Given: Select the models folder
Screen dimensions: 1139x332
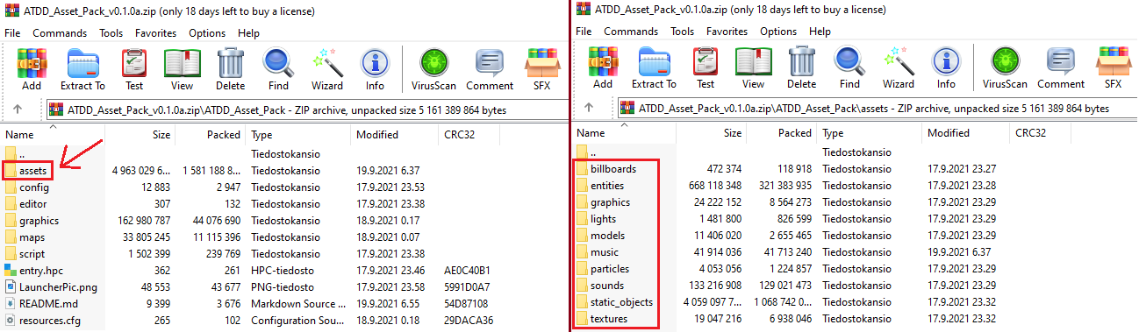Looking at the screenshot, I should pos(607,236).
